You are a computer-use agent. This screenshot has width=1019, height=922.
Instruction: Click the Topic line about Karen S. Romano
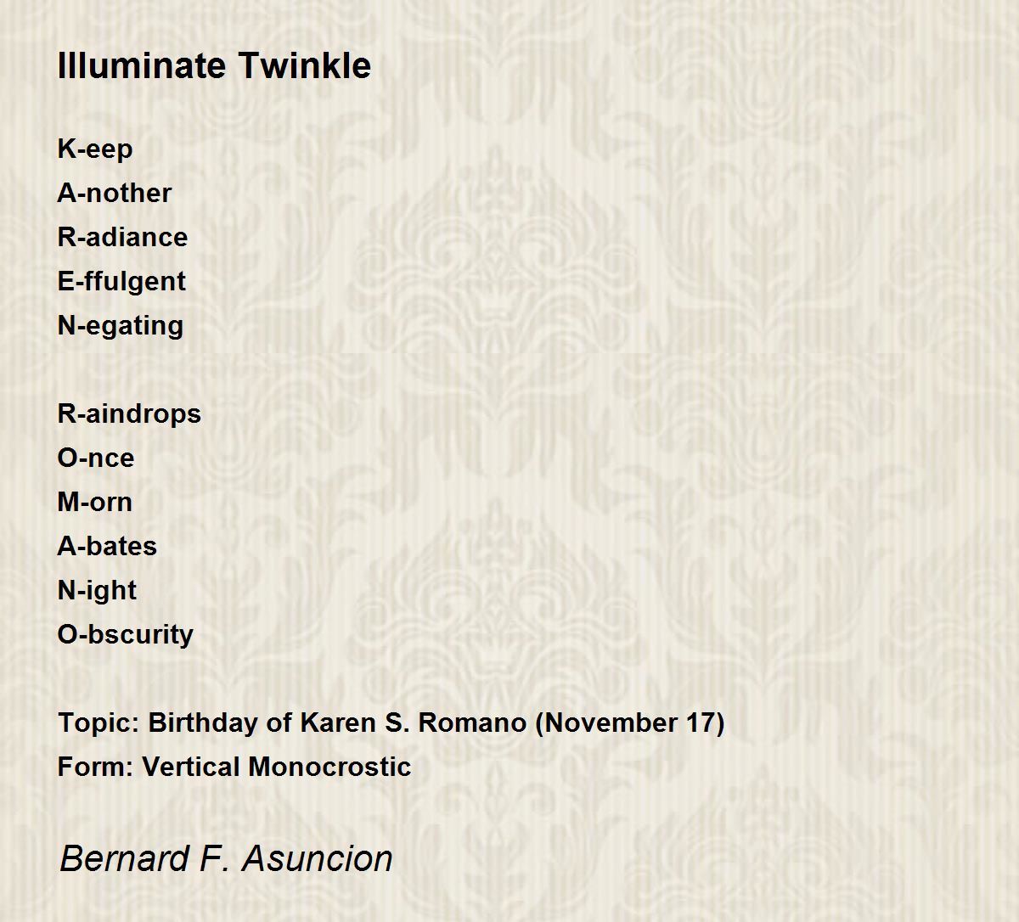tap(391, 723)
